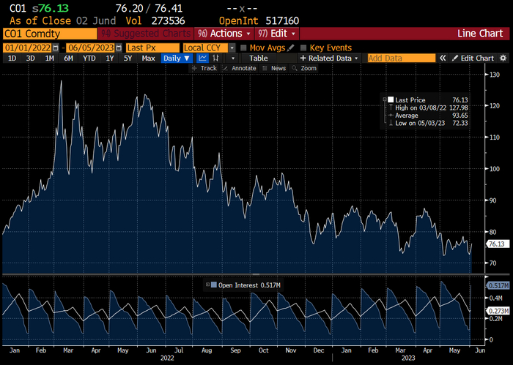Click the Last Px field selector
The image size is (513, 365).
coord(152,48)
